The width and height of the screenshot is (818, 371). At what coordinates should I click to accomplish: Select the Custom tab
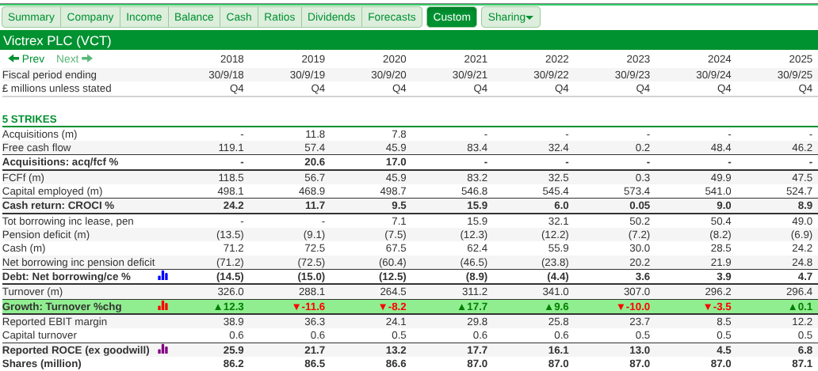pos(452,17)
